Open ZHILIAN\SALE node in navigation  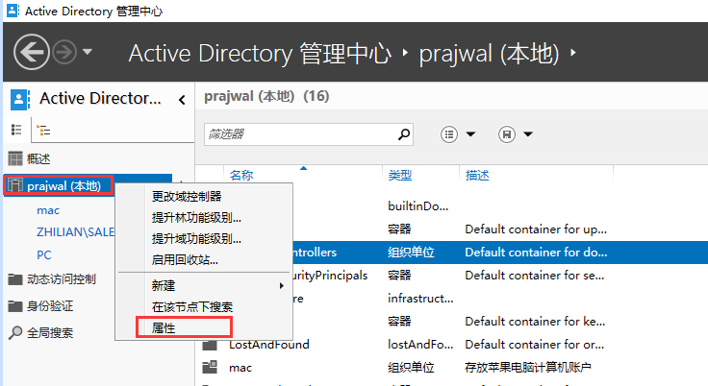click(75, 232)
